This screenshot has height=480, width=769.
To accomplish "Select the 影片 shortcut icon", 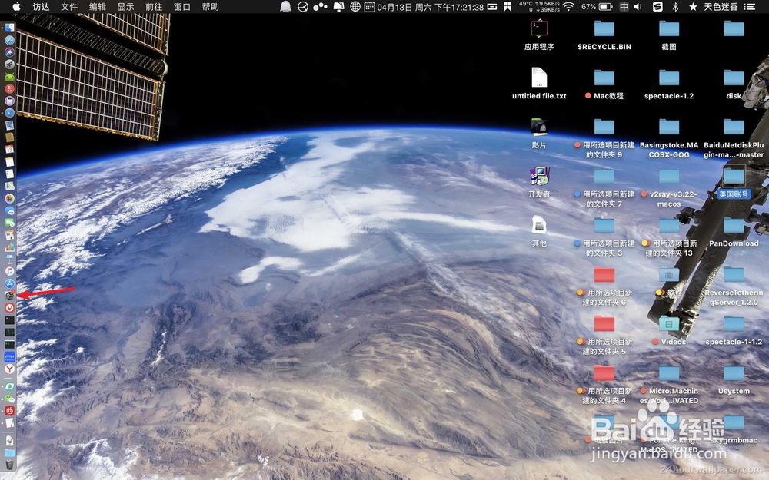I will click(539, 127).
